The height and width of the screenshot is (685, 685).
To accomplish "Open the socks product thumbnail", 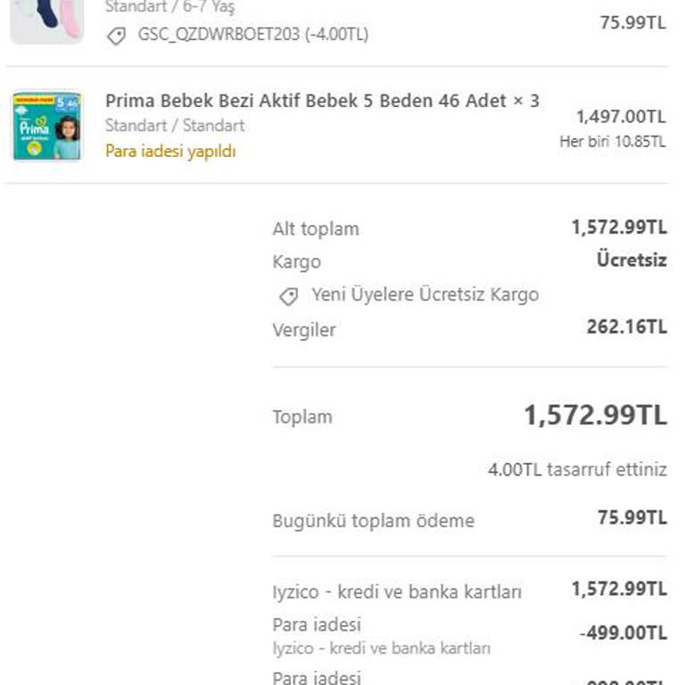I will click(x=46, y=21).
